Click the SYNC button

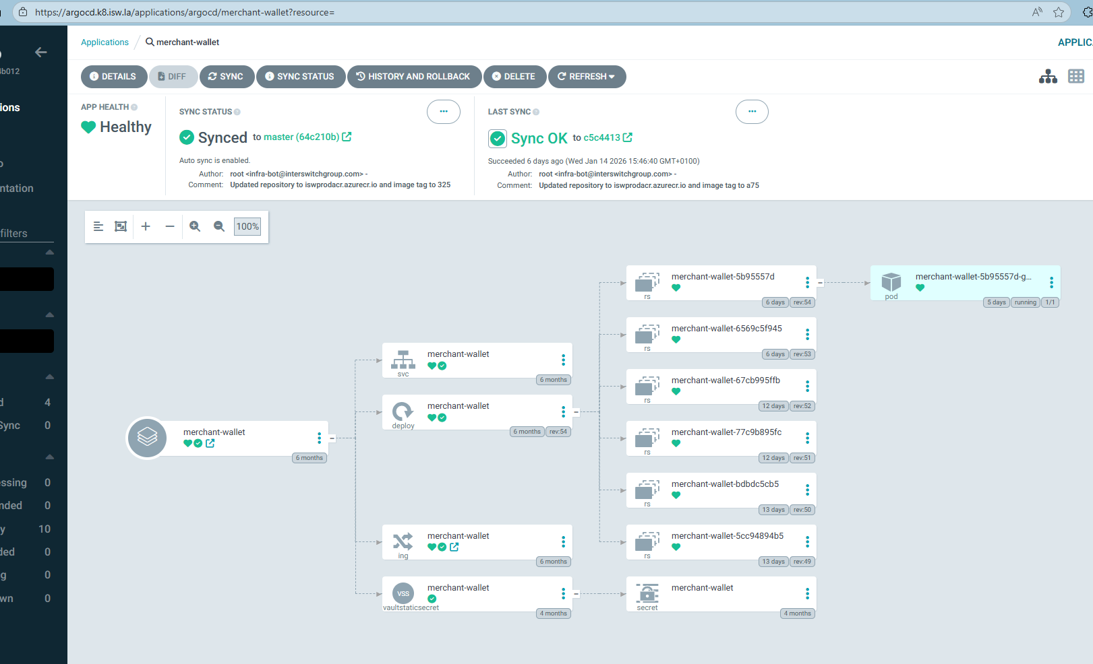226,77
